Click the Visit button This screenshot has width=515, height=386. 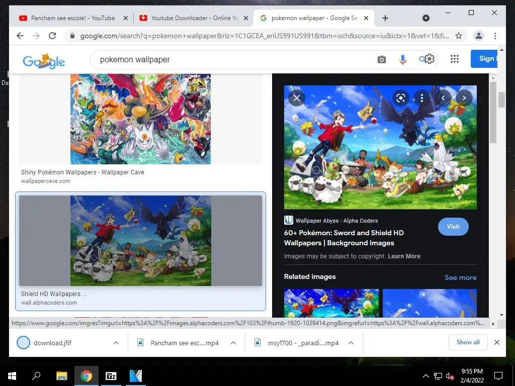(x=453, y=227)
